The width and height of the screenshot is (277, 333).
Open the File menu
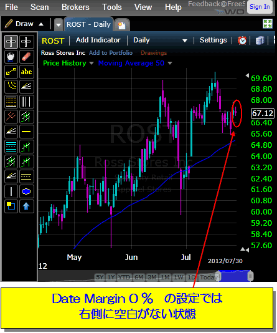tap(11, 7)
